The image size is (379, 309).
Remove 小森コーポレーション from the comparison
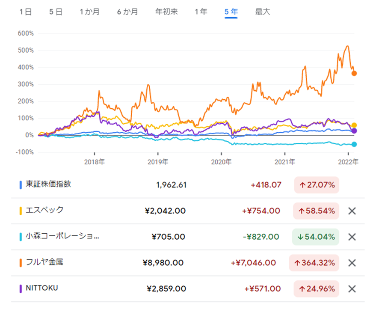pyautogui.click(x=352, y=237)
